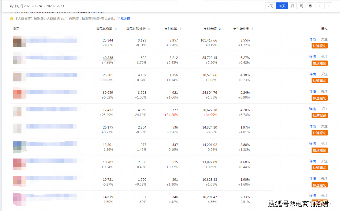Viewport: 340px width, 211px height.
Task: Click 关注 on the row with 14,619 visitors
Action: tap(324, 196)
